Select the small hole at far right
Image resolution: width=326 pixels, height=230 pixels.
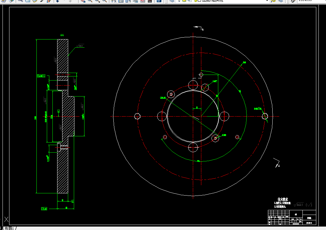265,116
